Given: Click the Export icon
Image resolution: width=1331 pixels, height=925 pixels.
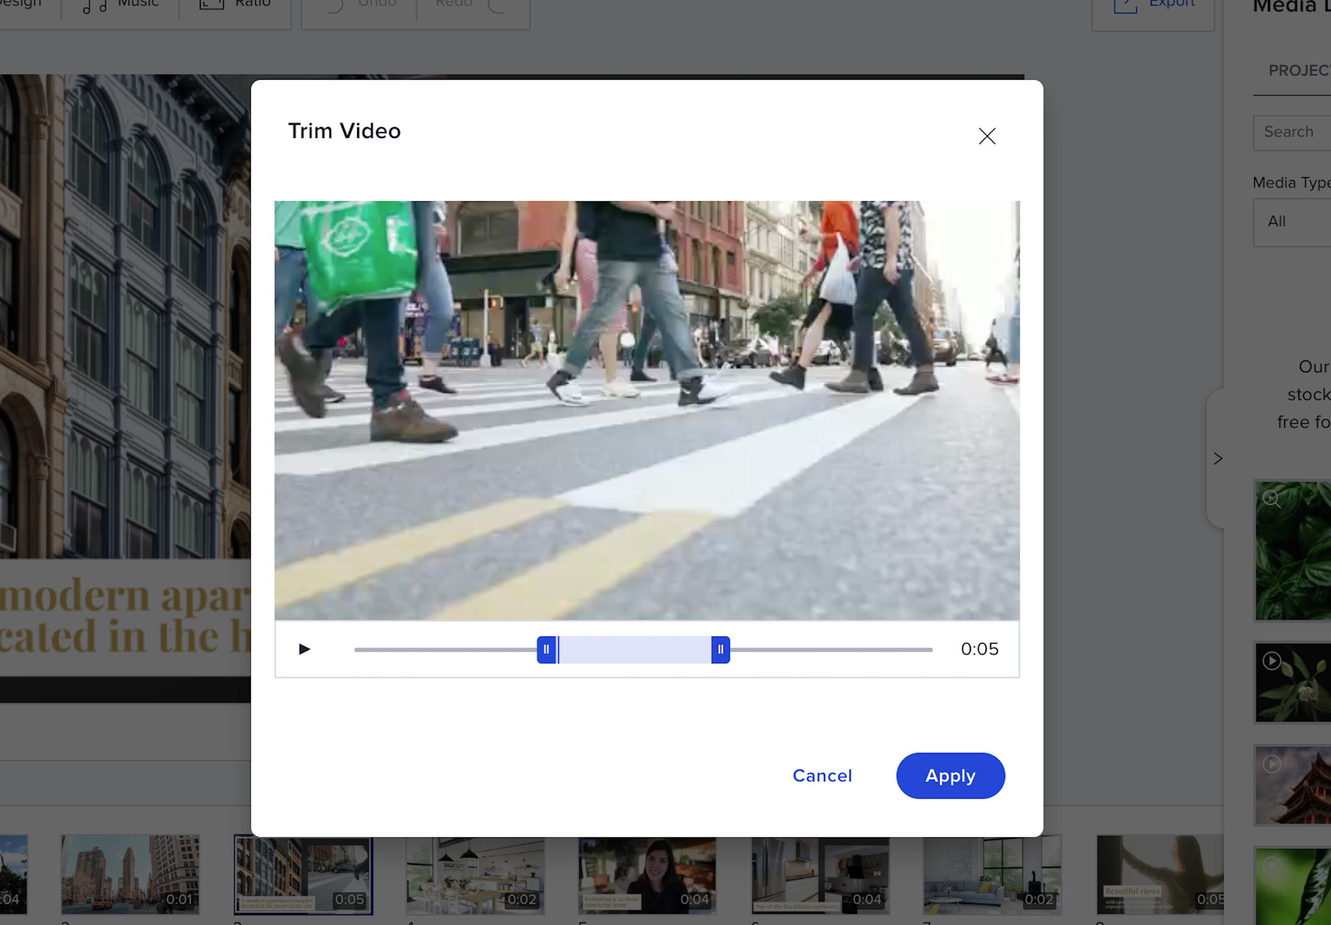Looking at the screenshot, I should (1125, 6).
